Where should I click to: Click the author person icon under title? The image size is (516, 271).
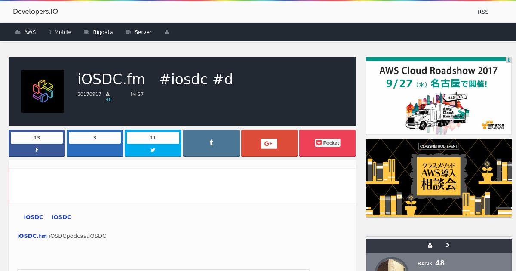[x=108, y=94]
